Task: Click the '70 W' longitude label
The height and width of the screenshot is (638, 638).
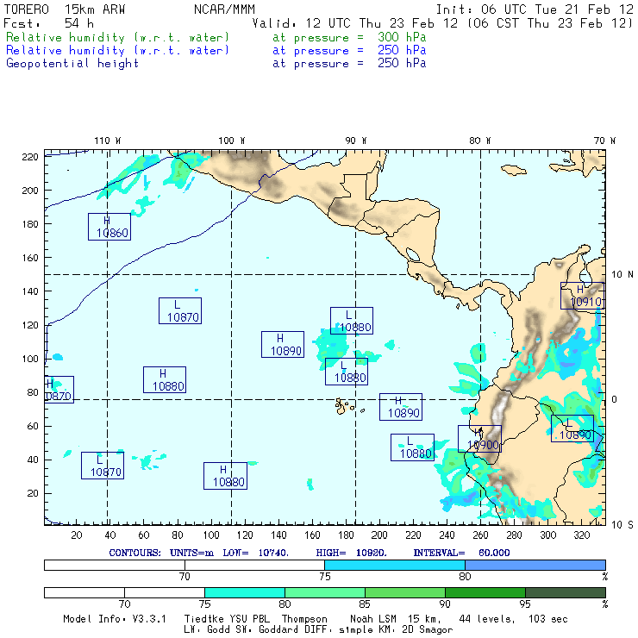Action: pos(604,141)
